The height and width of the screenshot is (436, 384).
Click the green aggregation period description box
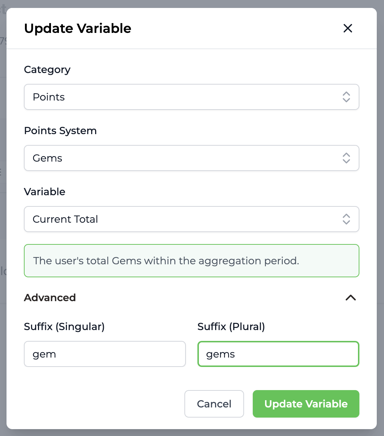191,261
